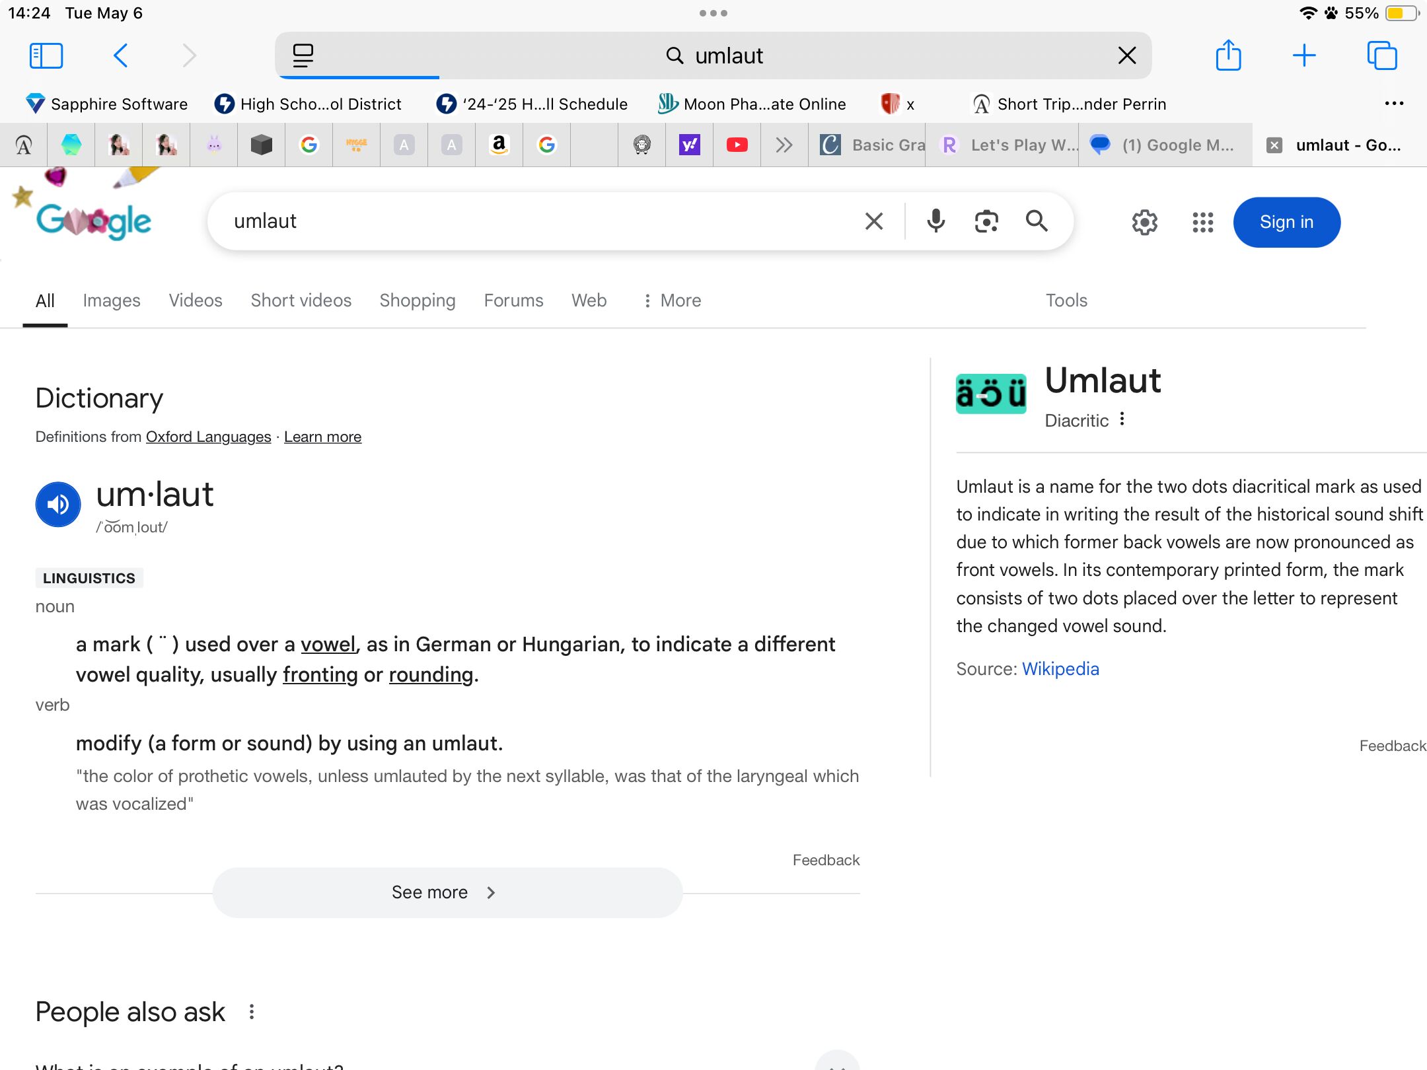The width and height of the screenshot is (1427, 1070).
Task: Select the Videos search filter
Action: (x=196, y=301)
